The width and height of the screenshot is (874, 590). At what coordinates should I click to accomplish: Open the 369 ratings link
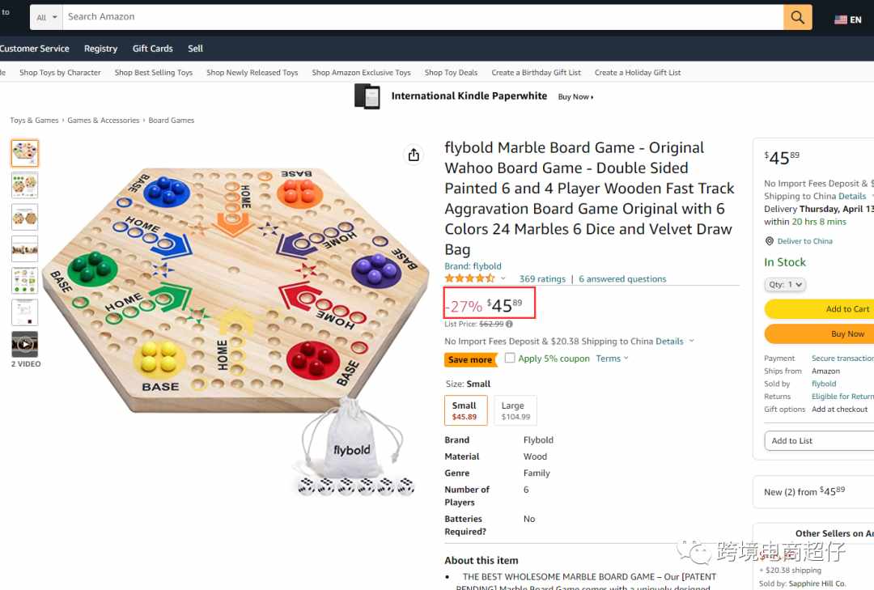click(541, 279)
